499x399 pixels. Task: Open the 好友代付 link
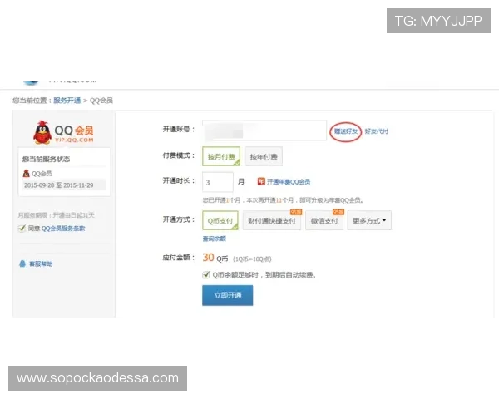377,131
